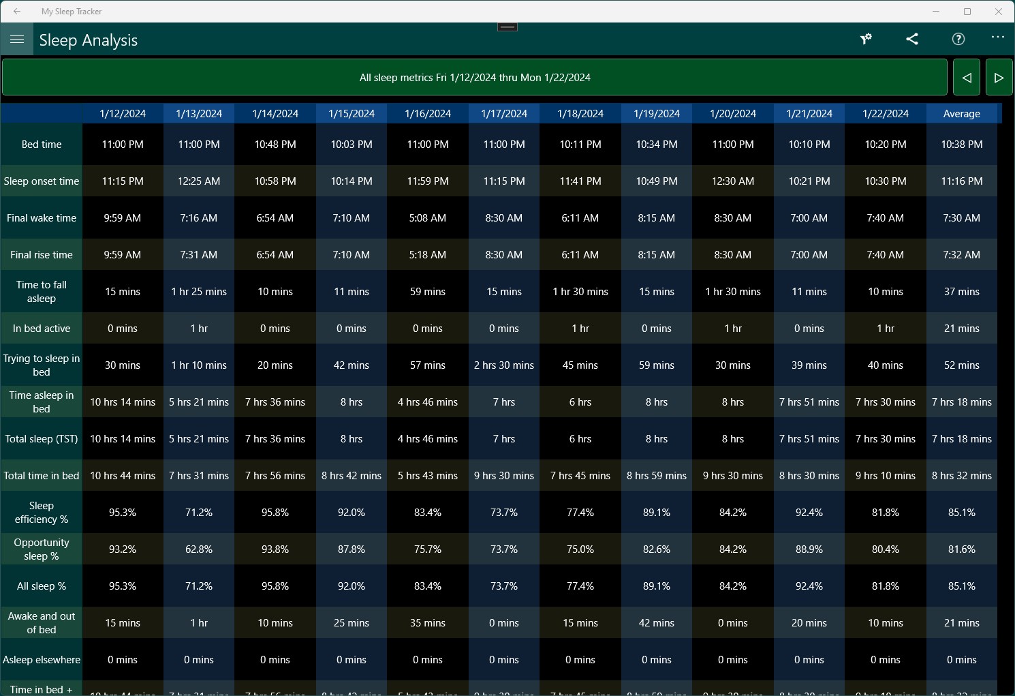Click the Total sleep (TST) row label
This screenshot has width=1015, height=696.
click(42, 439)
